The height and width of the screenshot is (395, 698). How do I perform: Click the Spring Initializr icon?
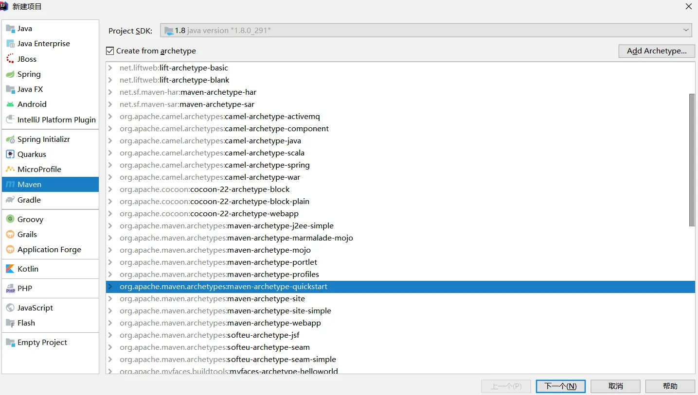pos(10,139)
